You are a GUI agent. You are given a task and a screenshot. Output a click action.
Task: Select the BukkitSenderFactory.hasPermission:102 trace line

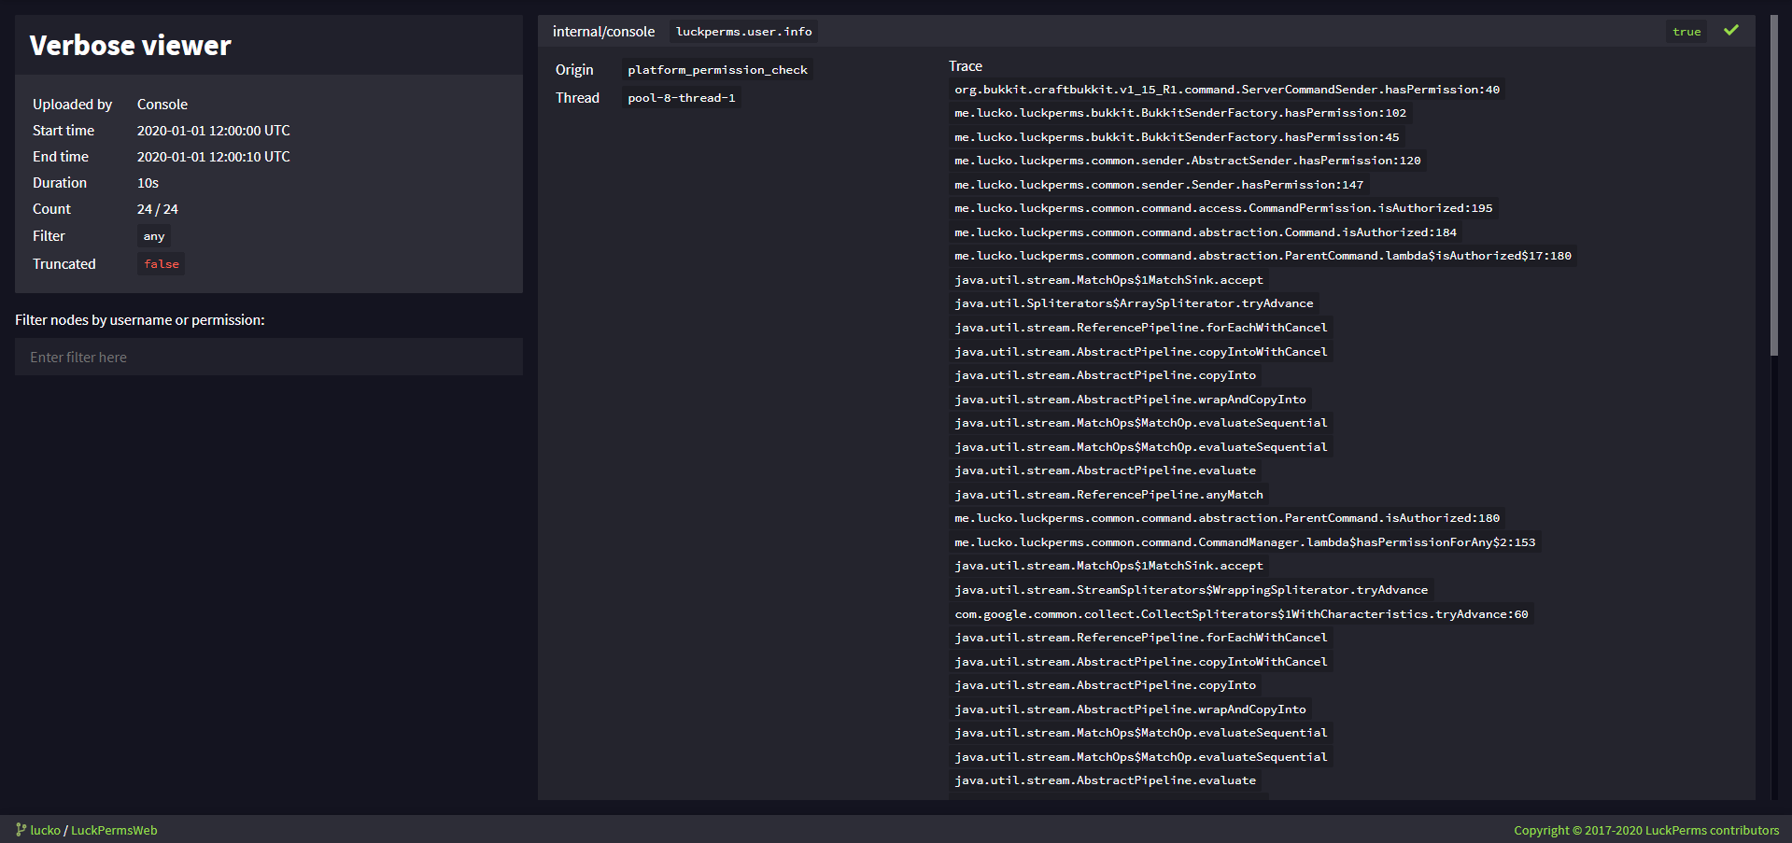[x=1179, y=113]
